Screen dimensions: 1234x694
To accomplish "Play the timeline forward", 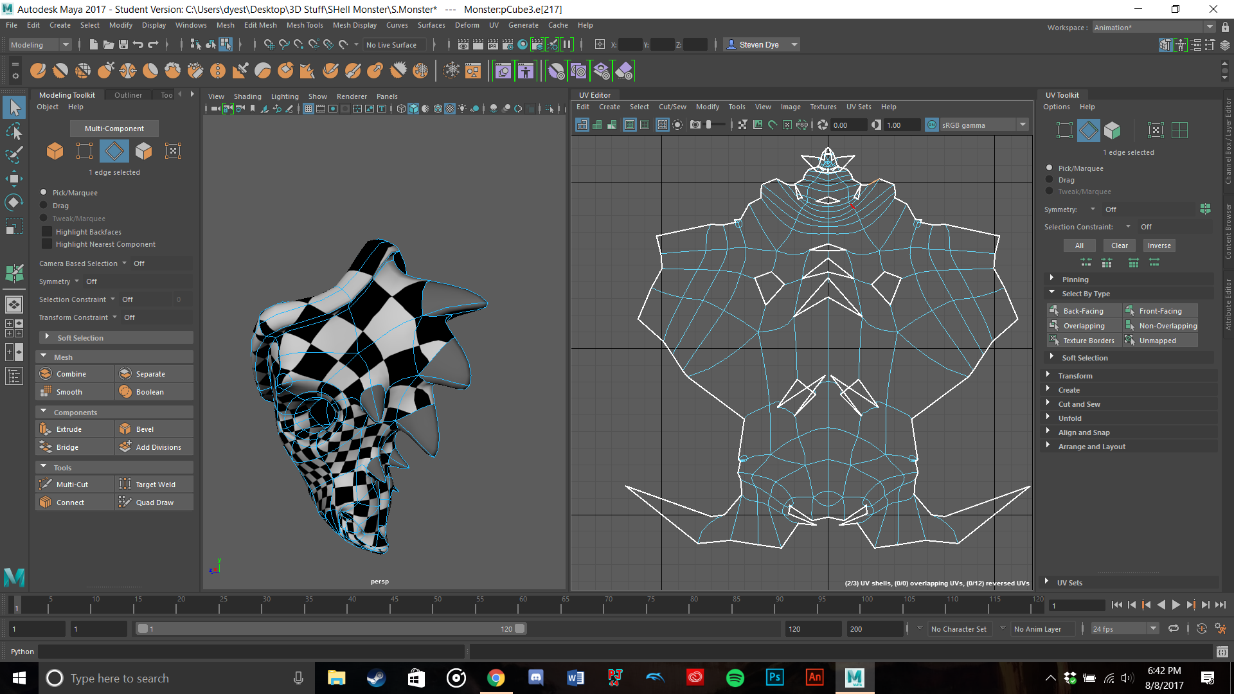I will pos(1176,605).
